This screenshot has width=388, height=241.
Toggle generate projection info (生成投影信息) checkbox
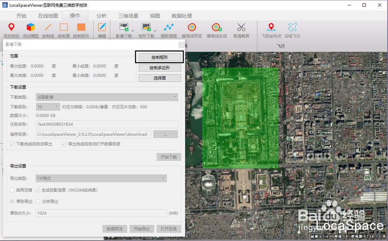(38, 190)
